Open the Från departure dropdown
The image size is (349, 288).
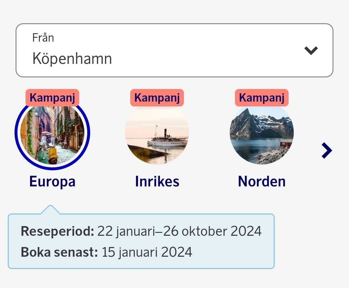click(174, 50)
